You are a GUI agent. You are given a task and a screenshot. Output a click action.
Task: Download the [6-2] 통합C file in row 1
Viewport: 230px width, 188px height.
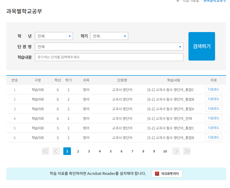coord(214,89)
